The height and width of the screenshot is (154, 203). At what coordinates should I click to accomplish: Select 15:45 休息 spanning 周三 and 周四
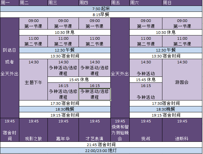click(x=79, y=79)
